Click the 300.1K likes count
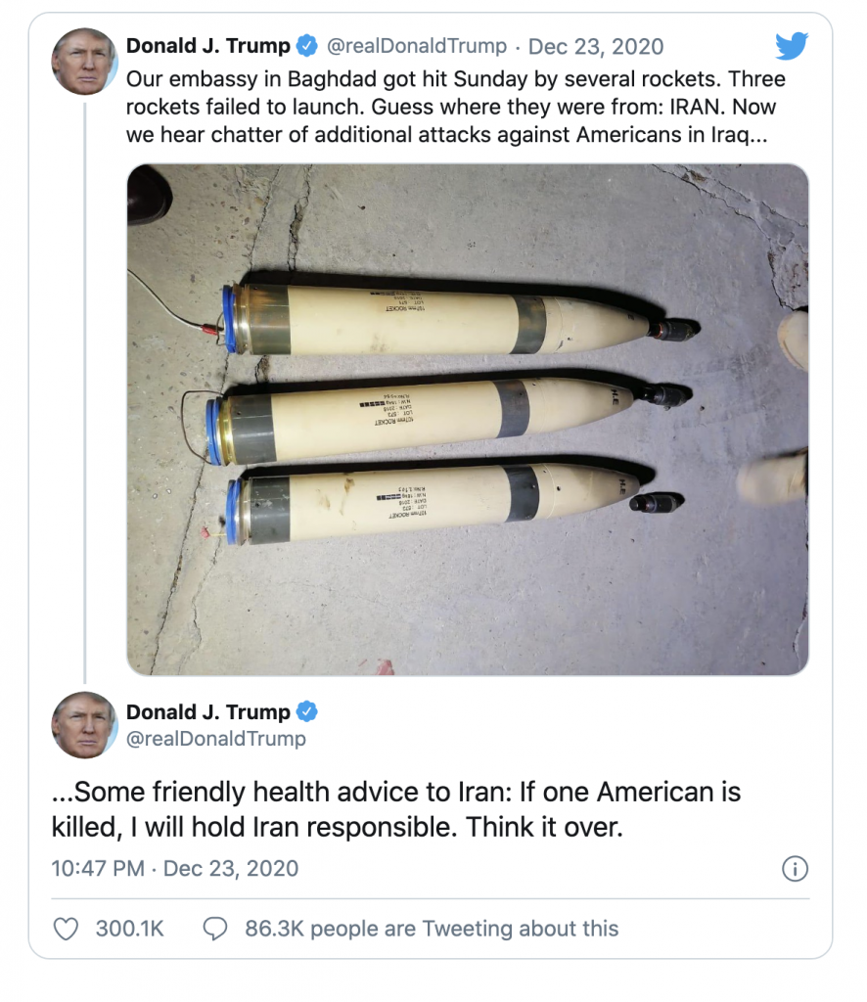The width and height of the screenshot is (867, 1002). pyautogui.click(x=129, y=929)
